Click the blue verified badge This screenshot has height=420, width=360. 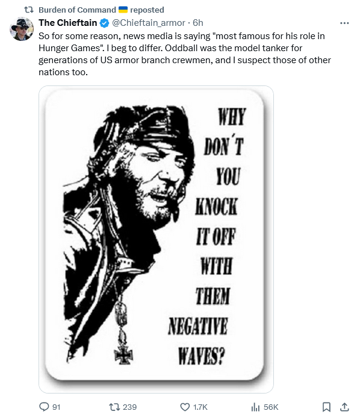tap(104, 23)
